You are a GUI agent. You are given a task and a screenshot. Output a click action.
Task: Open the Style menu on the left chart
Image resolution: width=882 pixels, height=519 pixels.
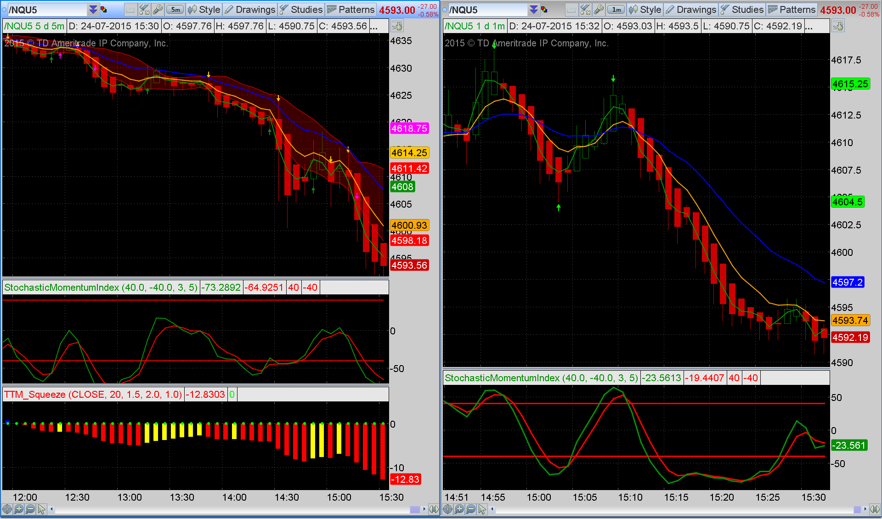click(204, 10)
